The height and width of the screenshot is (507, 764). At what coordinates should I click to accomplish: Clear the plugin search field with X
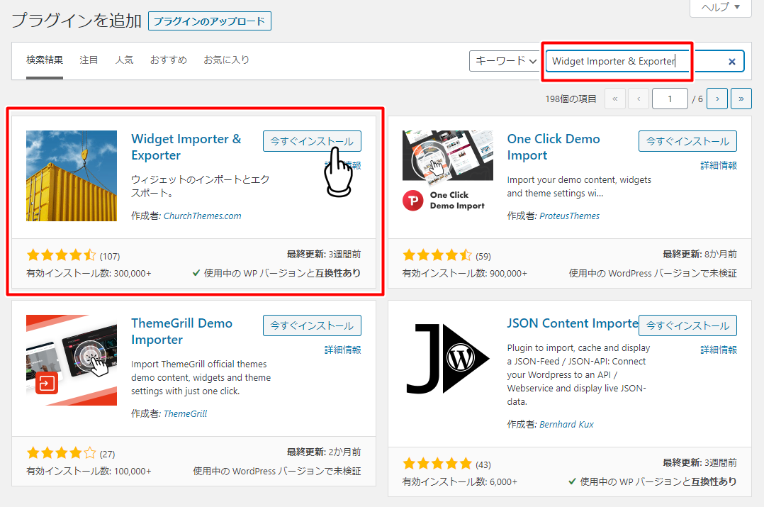[x=731, y=62]
